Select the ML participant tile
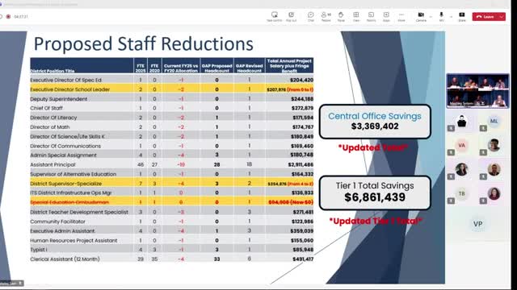 [494, 122]
